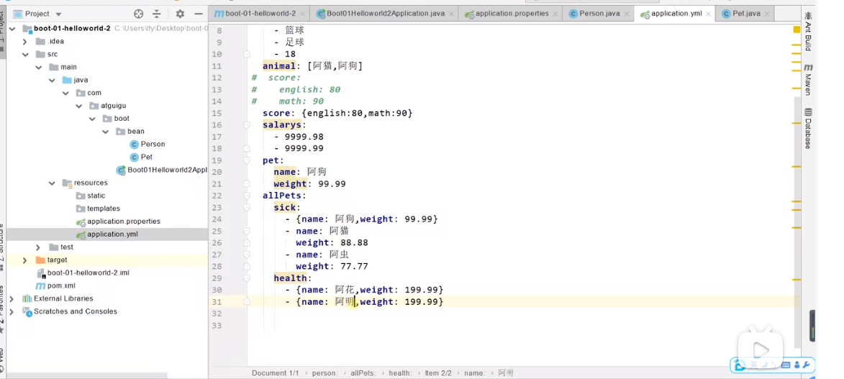Collapse the bean package

[106, 132]
